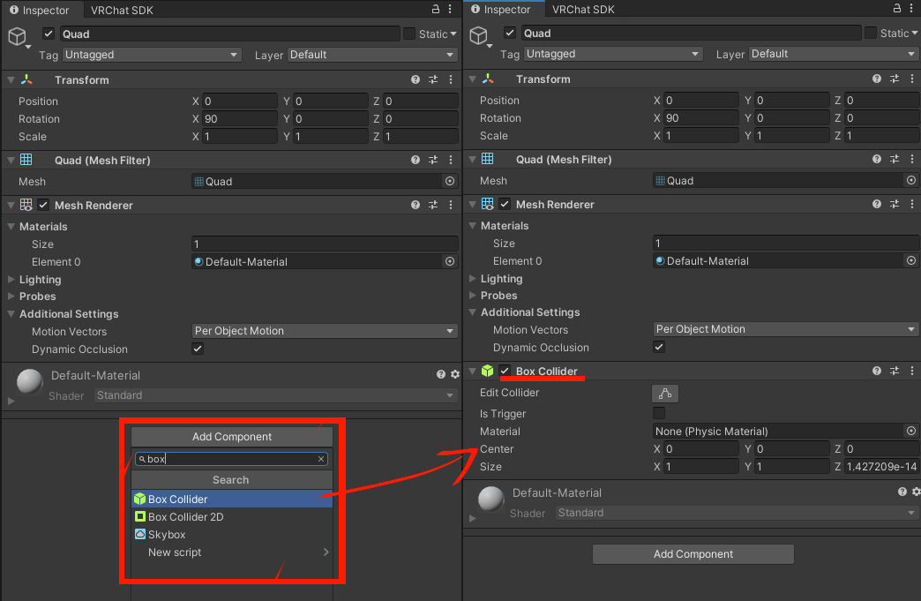The width and height of the screenshot is (921, 601).
Task: Clear the search box with X icon
Action: click(321, 459)
